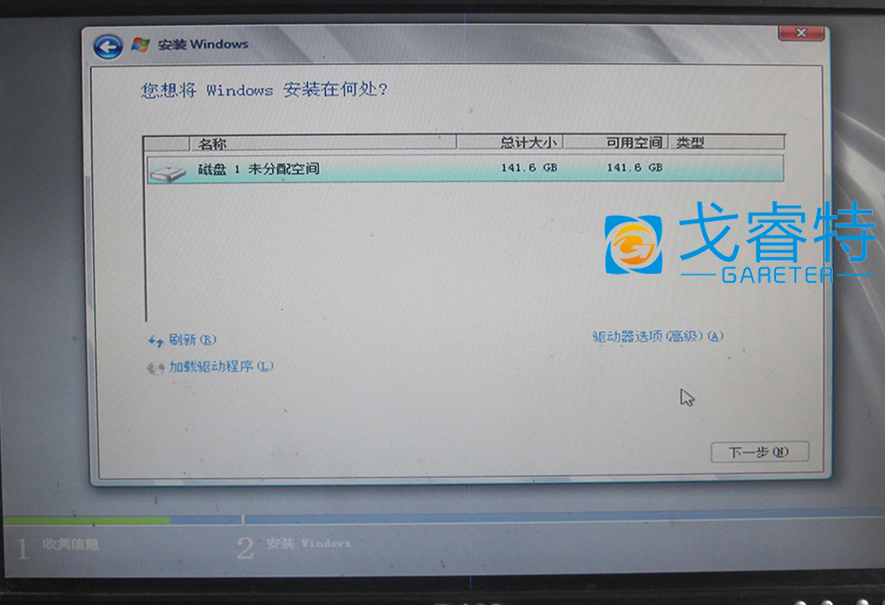Image resolution: width=885 pixels, height=605 pixels.
Task: Click the Windows flag icon in title bar
Action: (x=141, y=45)
